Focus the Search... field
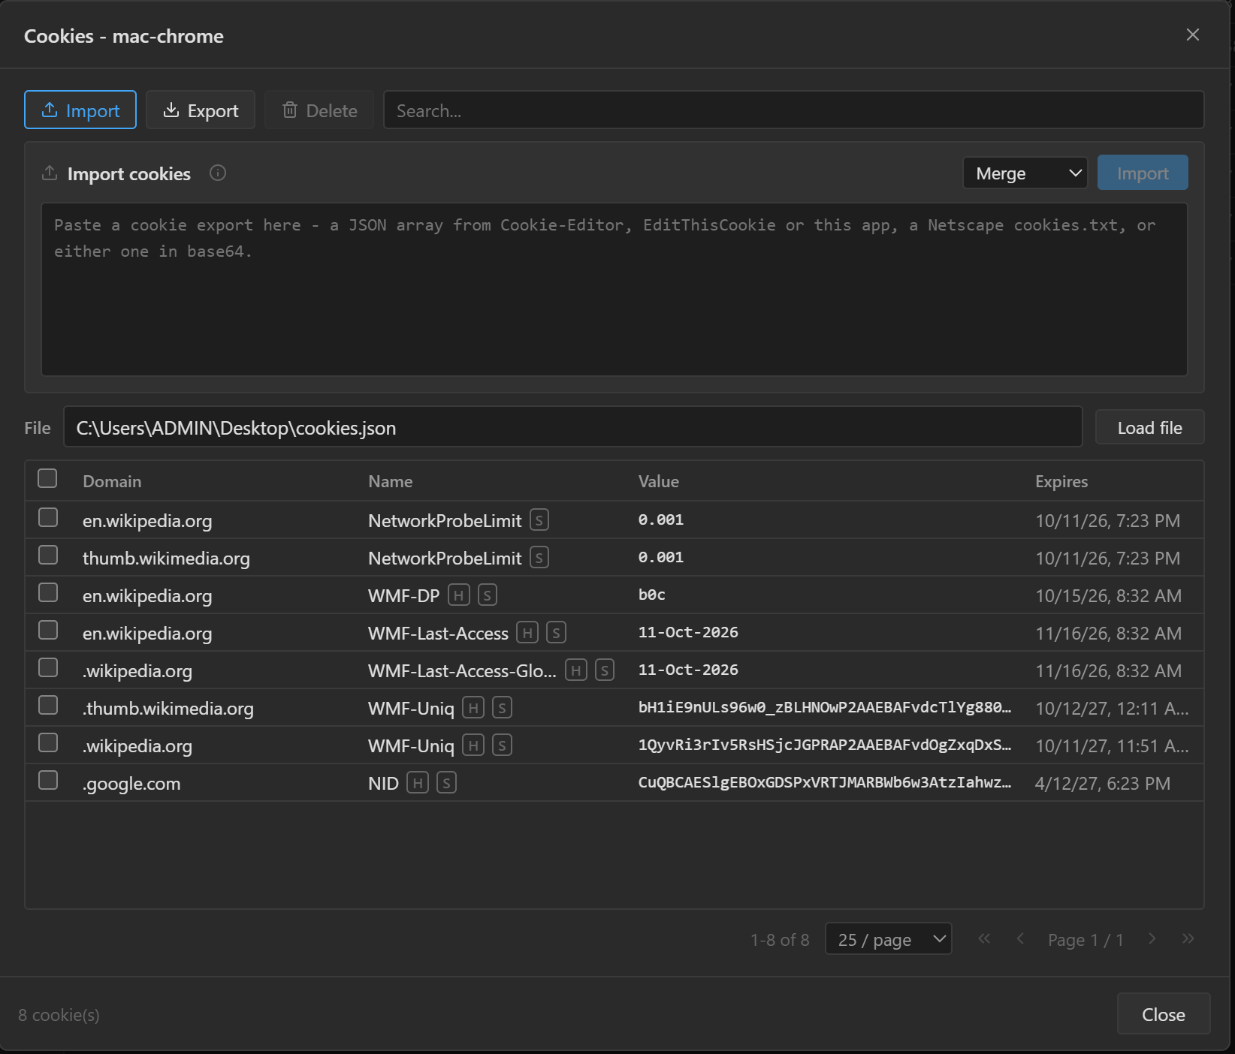The width and height of the screenshot is (1235, 1054). click(x=794, y=110)
